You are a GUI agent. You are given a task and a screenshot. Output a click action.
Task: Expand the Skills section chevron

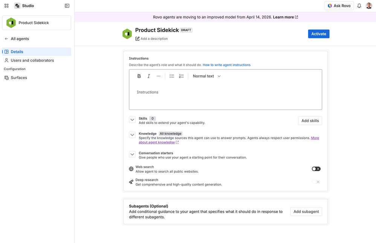(132, 119)
